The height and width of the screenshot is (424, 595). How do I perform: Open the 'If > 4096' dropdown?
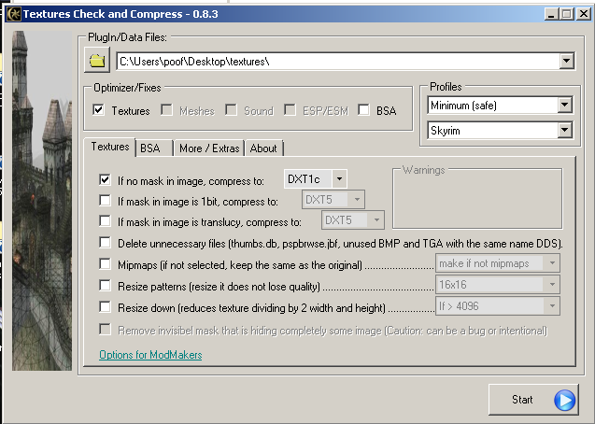click(x=552, y=305)
